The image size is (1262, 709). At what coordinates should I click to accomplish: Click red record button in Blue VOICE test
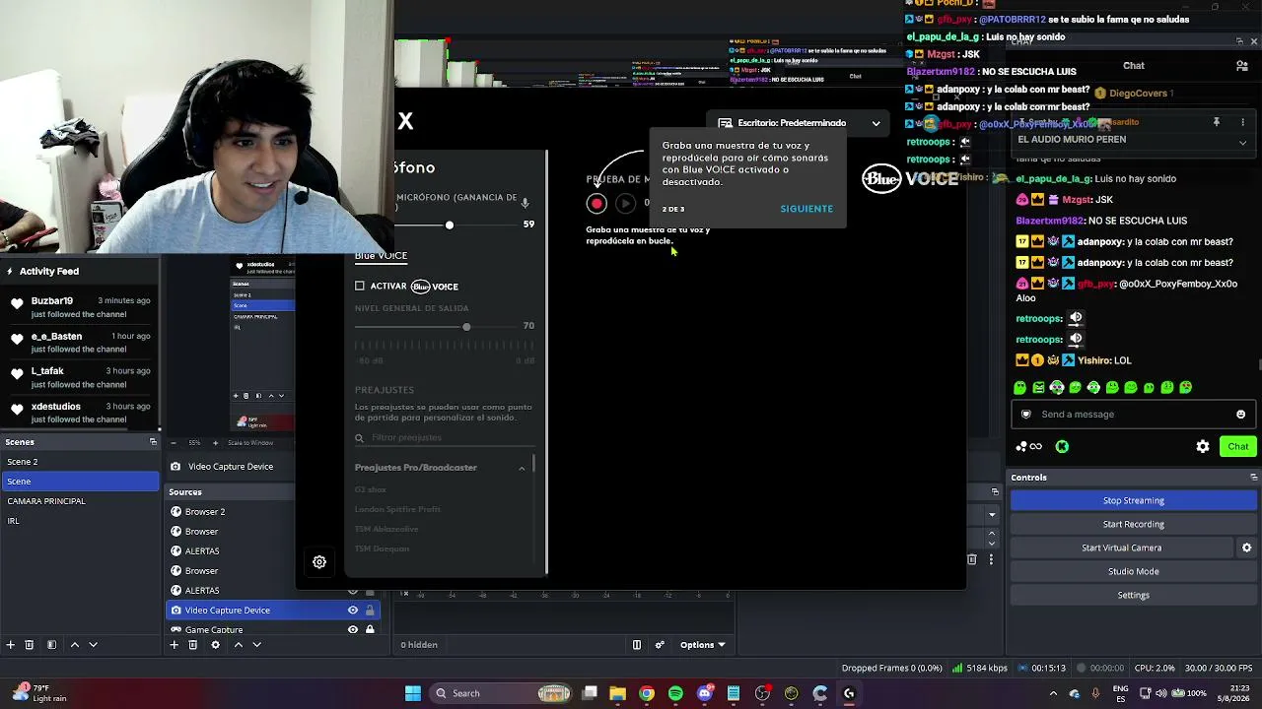click(x=596, y=204)
